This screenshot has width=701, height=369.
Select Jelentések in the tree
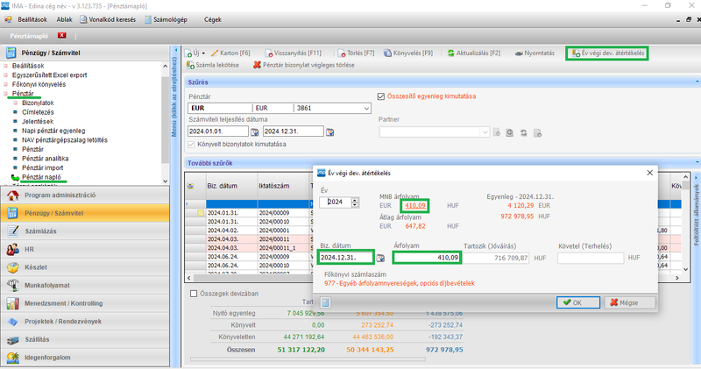coord(38,122)
